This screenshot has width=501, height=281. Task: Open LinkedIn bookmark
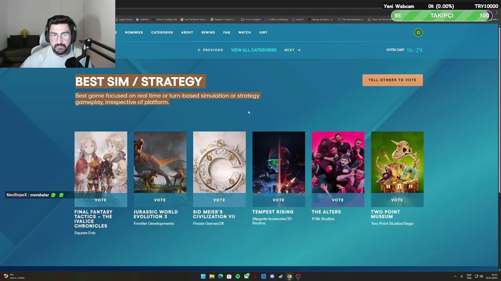coord(142,20)
